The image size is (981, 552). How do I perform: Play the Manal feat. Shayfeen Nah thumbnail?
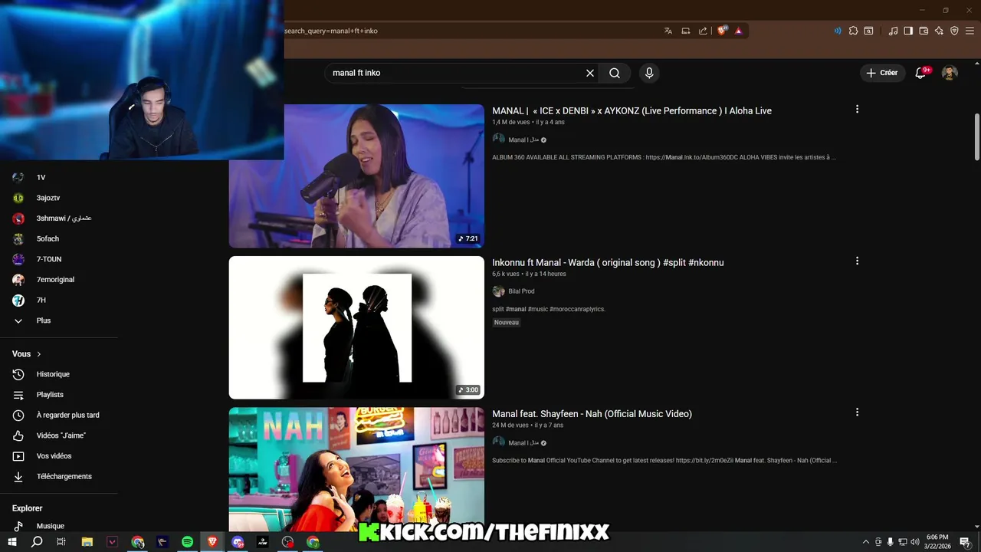356,469
